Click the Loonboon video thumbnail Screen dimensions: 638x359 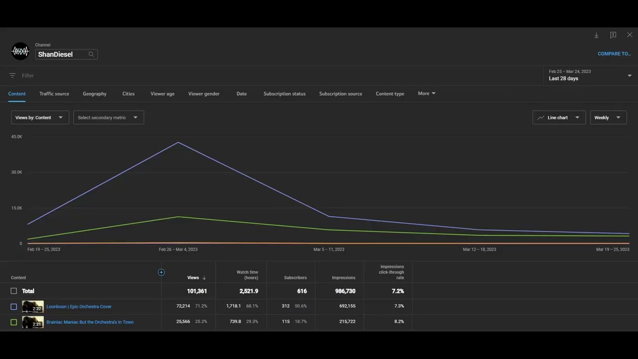coord(33,307)
